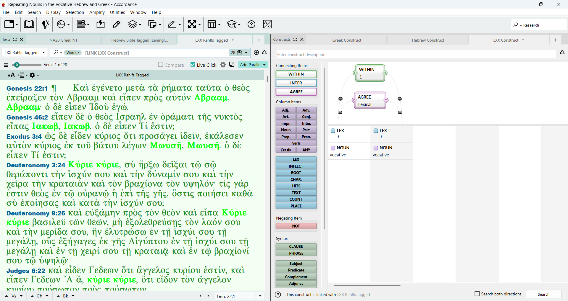This screenshot has width=568, height=301.
Task: Check Search both directions
Action: click(477, 294)
